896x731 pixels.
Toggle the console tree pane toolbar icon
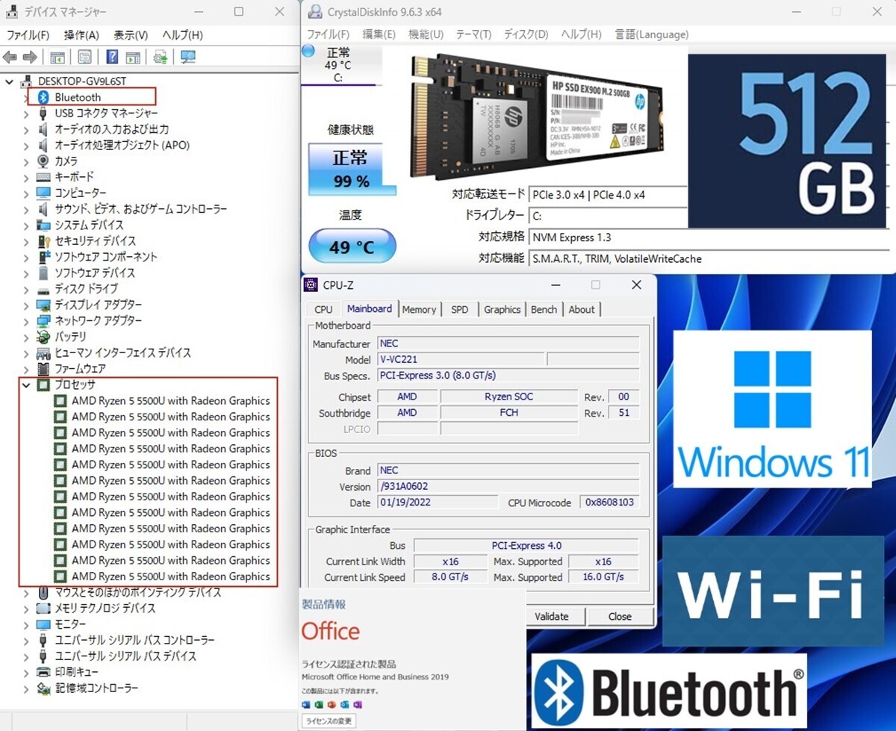57,57
